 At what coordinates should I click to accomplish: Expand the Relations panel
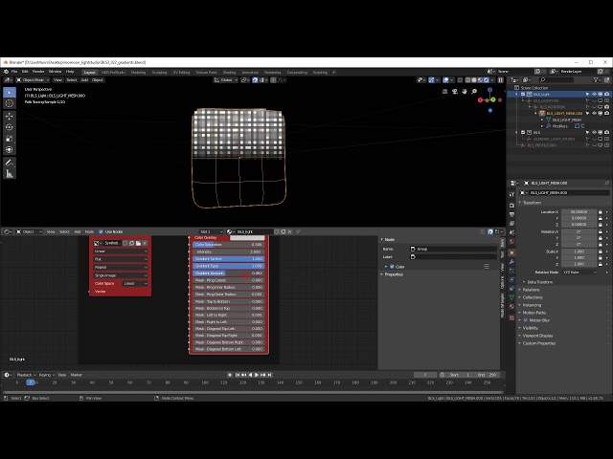coord(531,290)
